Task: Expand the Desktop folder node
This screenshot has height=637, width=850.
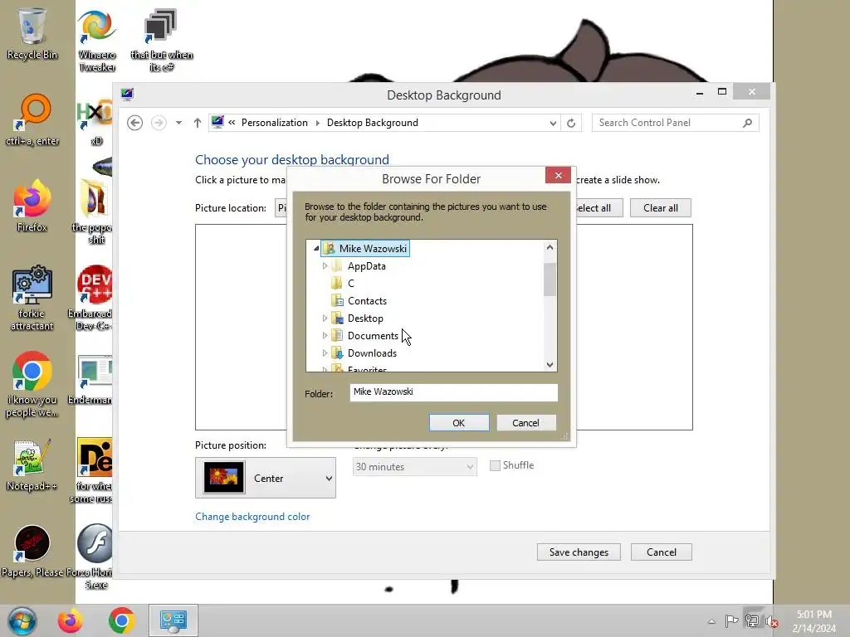Action: (325, 318)
